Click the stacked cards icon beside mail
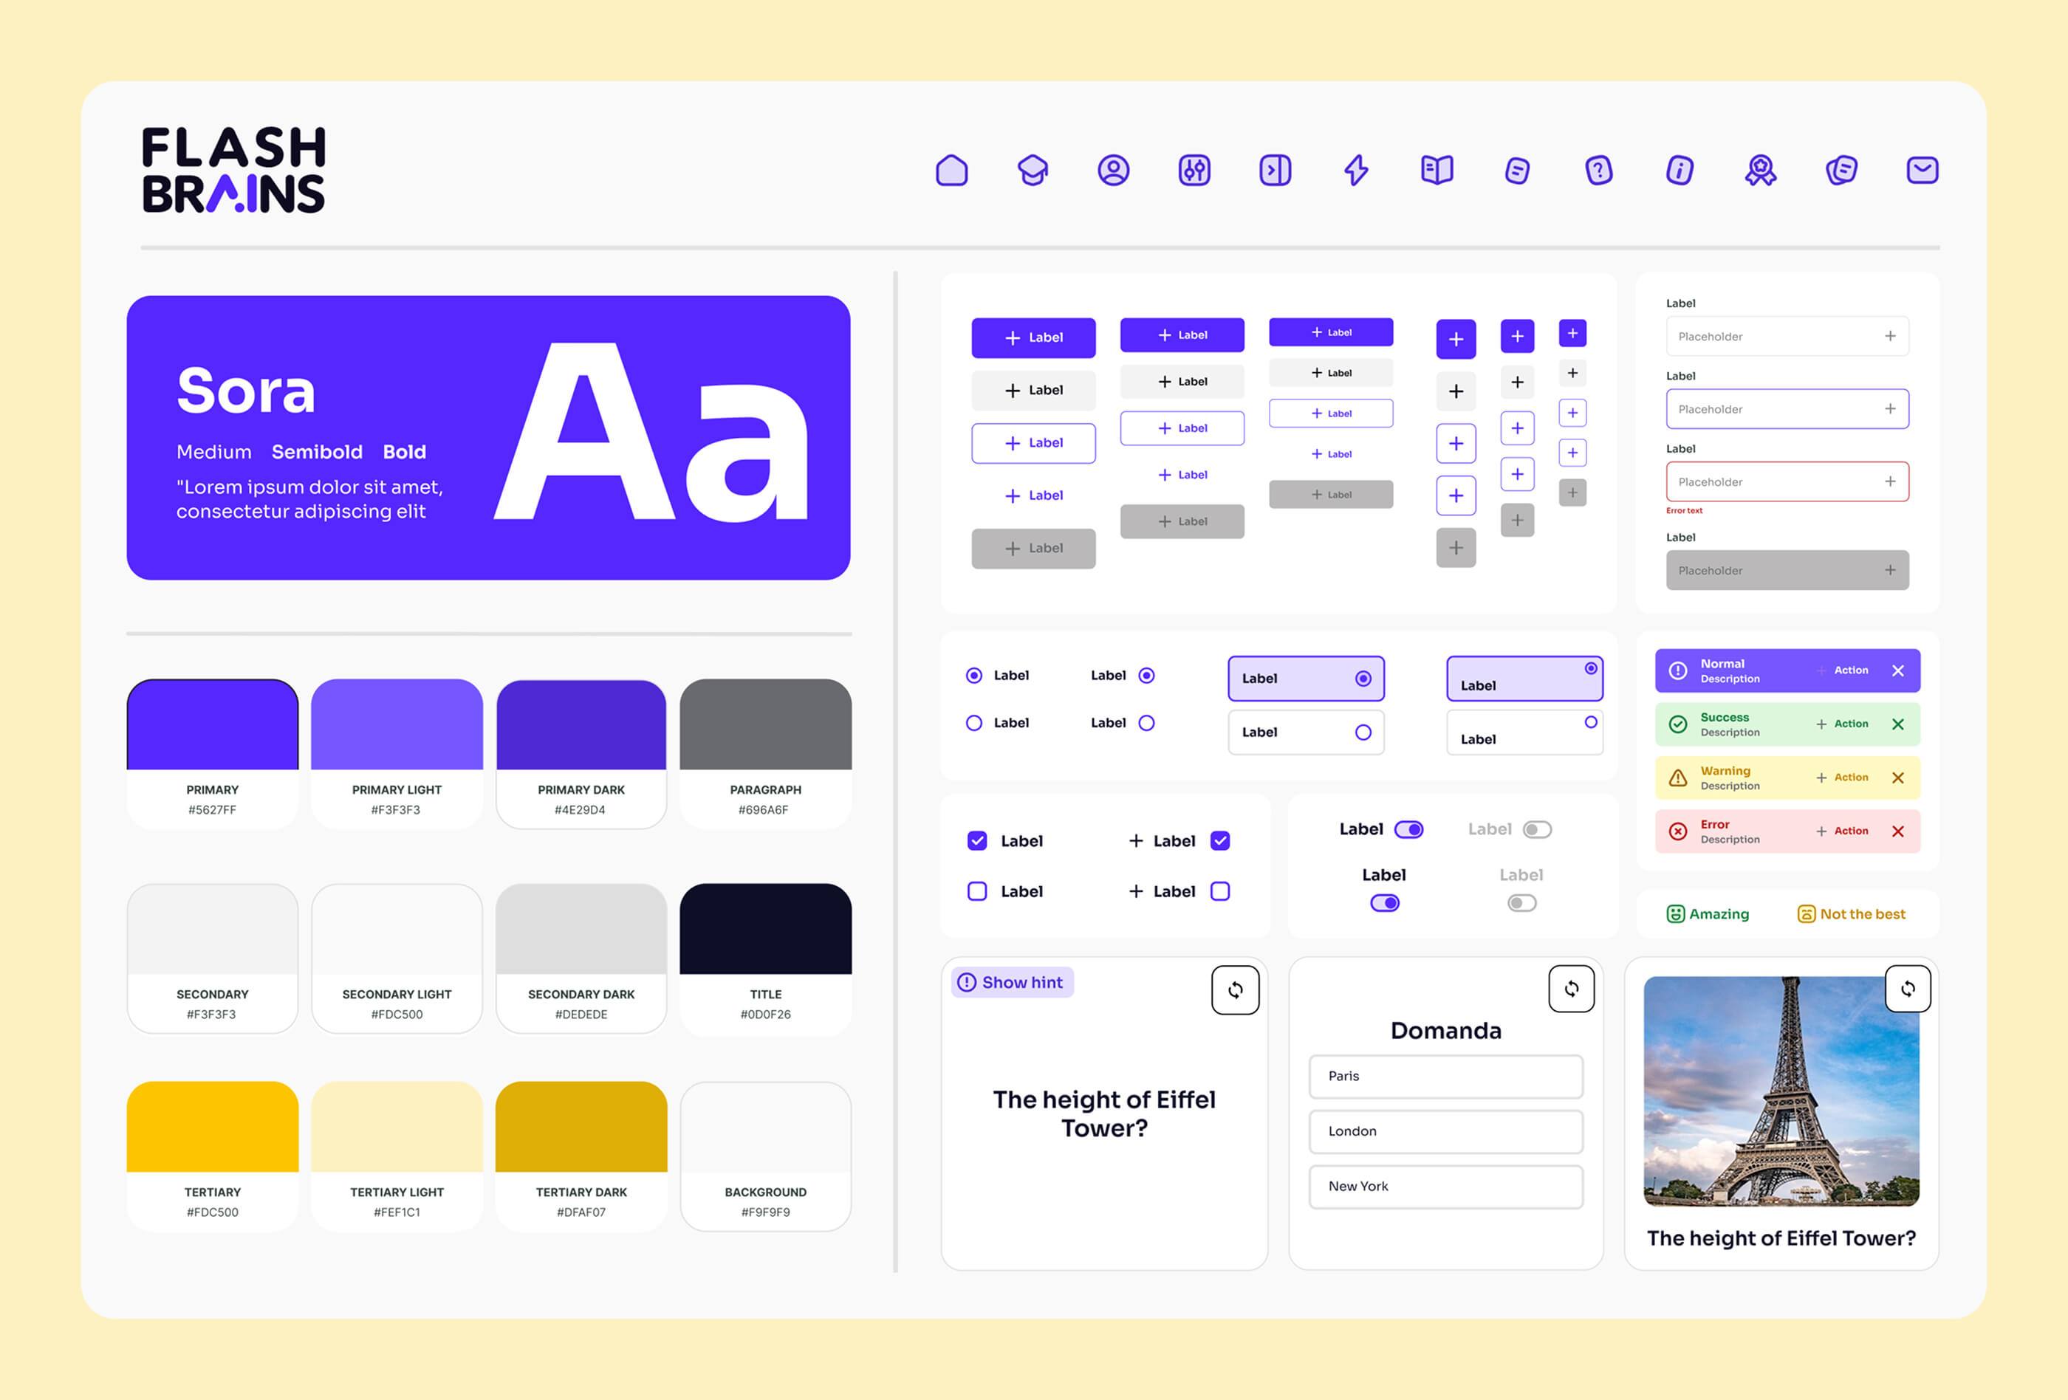The image size is (2068, 1400). (x=1841, y=170)
